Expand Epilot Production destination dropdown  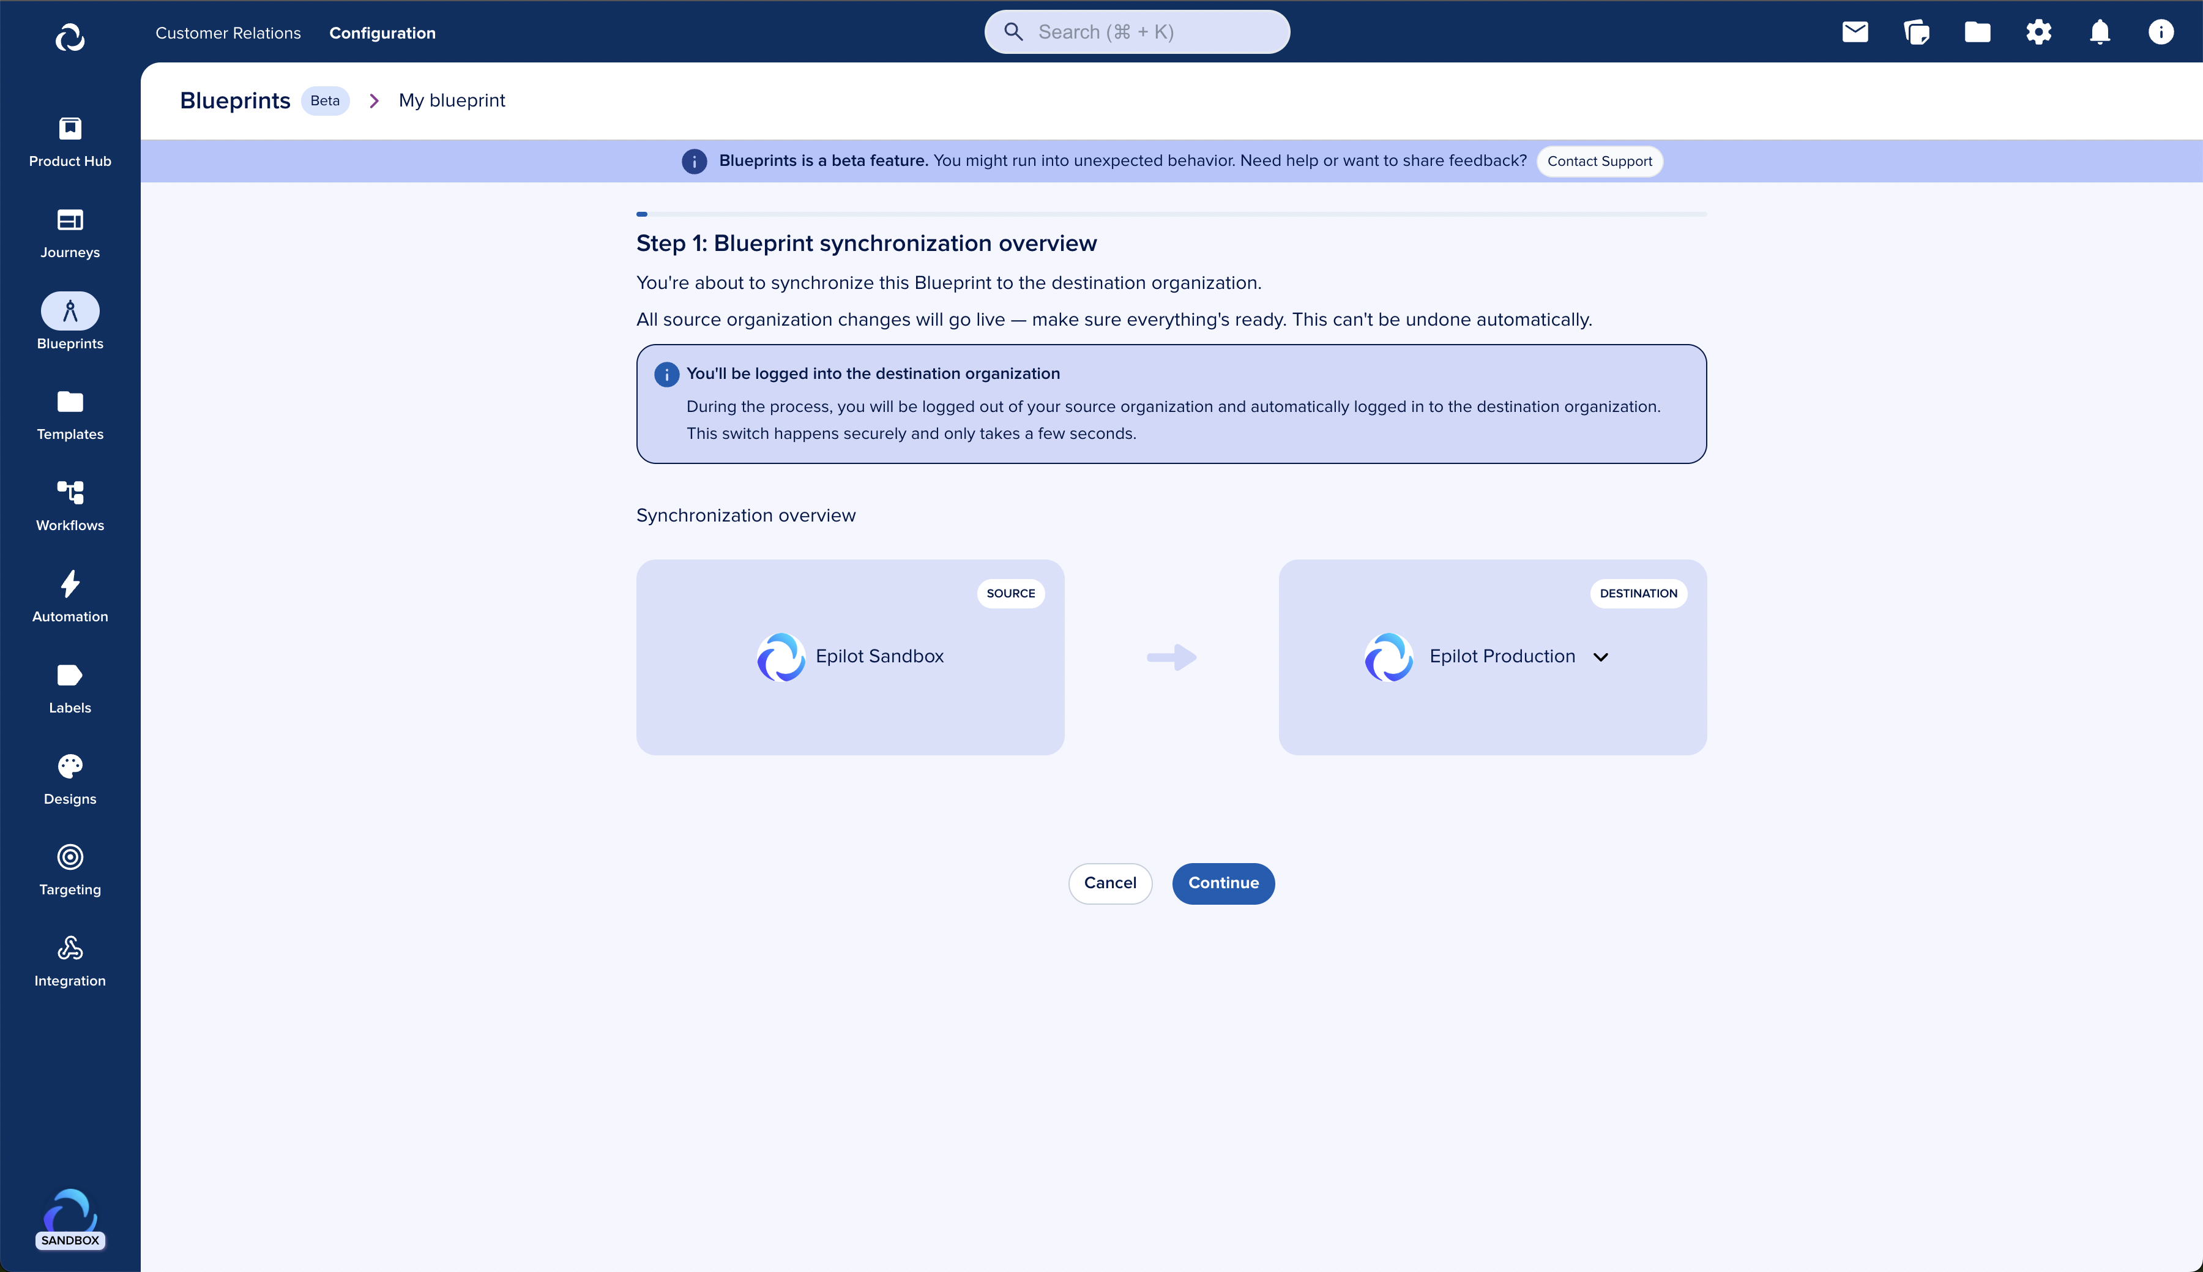(1600, 657)
